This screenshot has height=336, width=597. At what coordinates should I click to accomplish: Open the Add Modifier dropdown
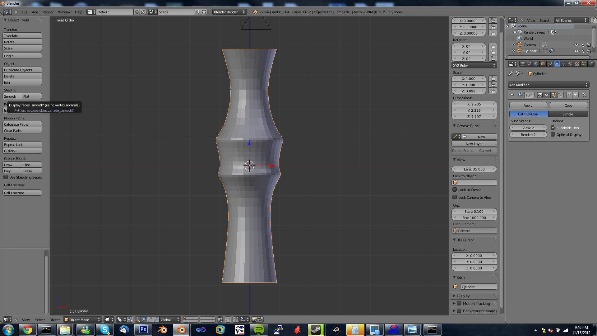(x=548, y=85)
